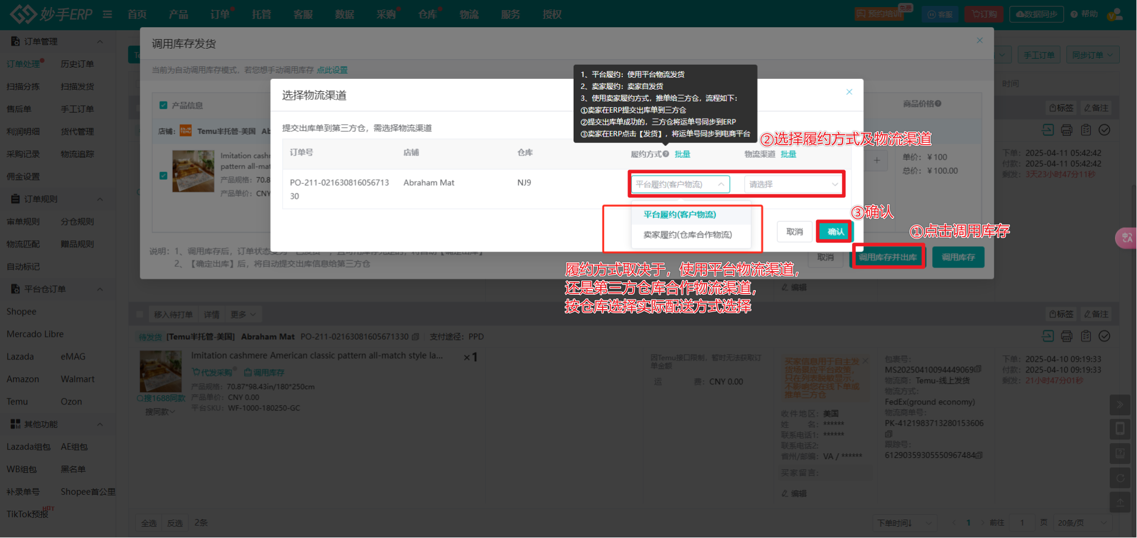Open the 首页 top menu
The width and height of the screenshot is (1137, 538).
coord(137,14)
